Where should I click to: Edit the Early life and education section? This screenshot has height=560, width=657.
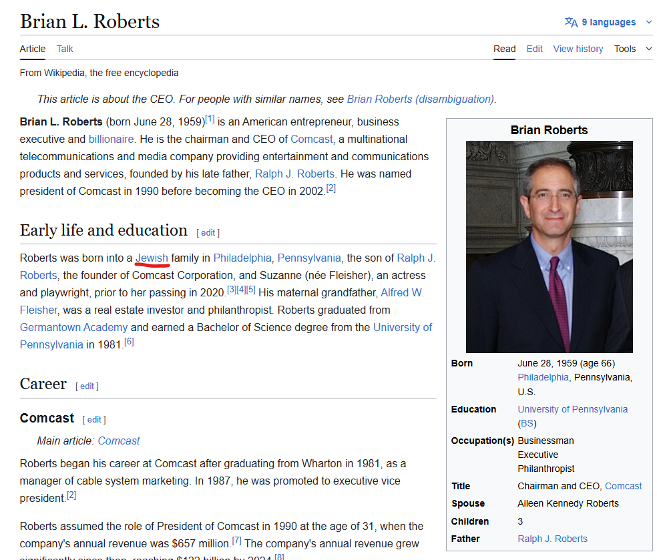(208, 233)
